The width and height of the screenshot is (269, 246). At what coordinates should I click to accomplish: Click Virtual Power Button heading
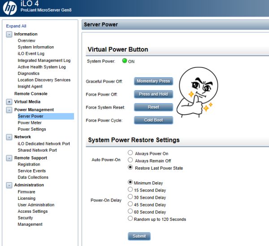coord(118,50)
